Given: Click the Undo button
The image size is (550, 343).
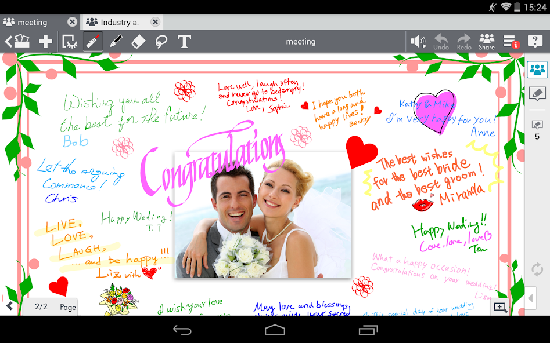Looking at the screenshot, I should 441,41.
